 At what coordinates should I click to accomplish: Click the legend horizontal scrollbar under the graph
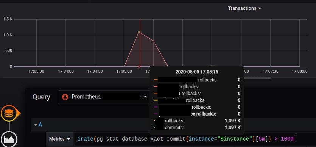click(257, 78)
